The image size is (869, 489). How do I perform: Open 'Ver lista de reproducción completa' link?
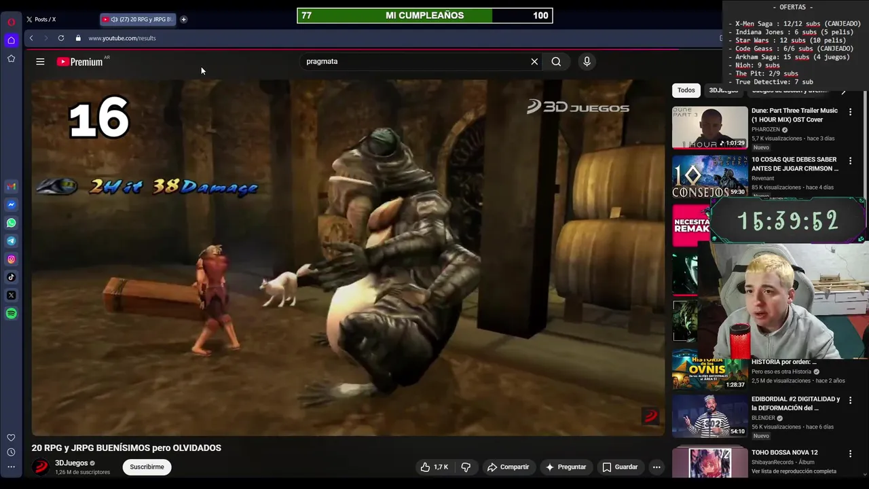794,471
